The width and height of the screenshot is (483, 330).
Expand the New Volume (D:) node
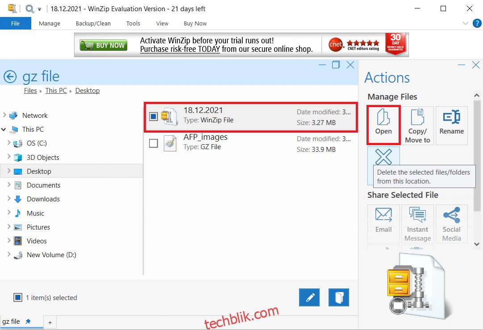9,254
